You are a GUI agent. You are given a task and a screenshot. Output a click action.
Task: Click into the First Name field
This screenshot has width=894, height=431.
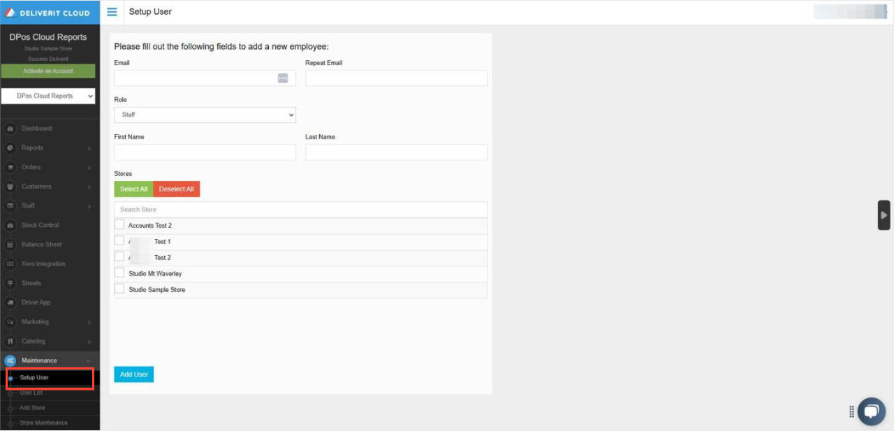205,152
